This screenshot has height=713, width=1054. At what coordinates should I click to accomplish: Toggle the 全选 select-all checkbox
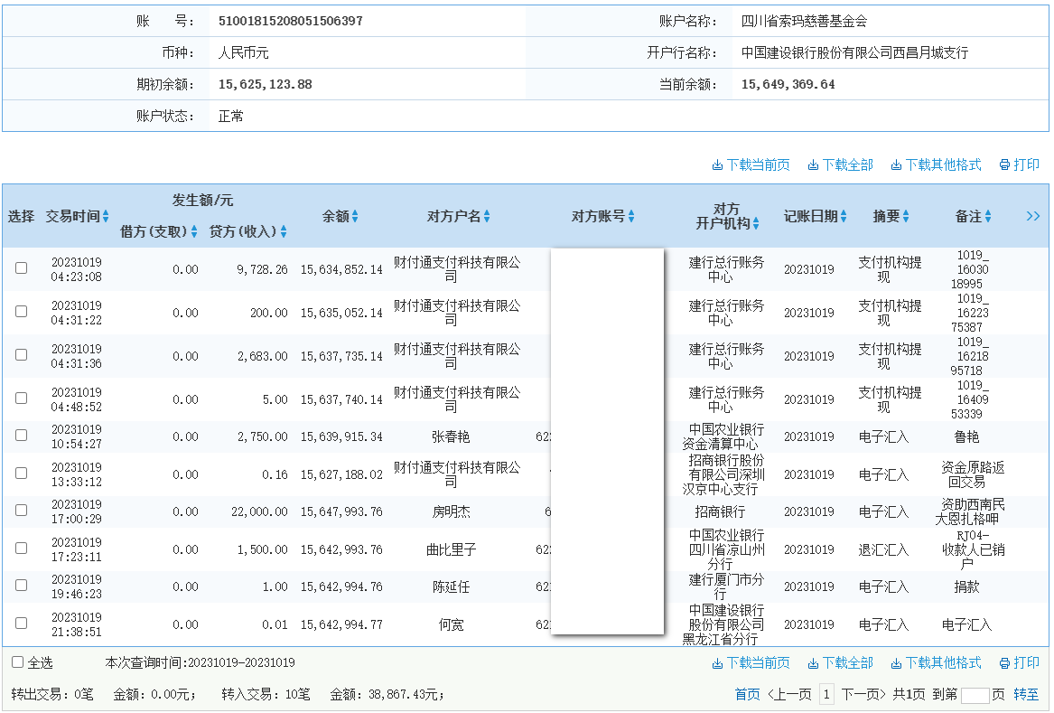pyautogui.click(x=17, y=662)
